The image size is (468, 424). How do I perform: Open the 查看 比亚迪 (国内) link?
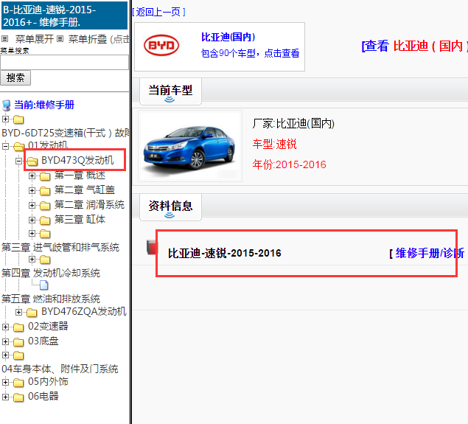(414, 46)
